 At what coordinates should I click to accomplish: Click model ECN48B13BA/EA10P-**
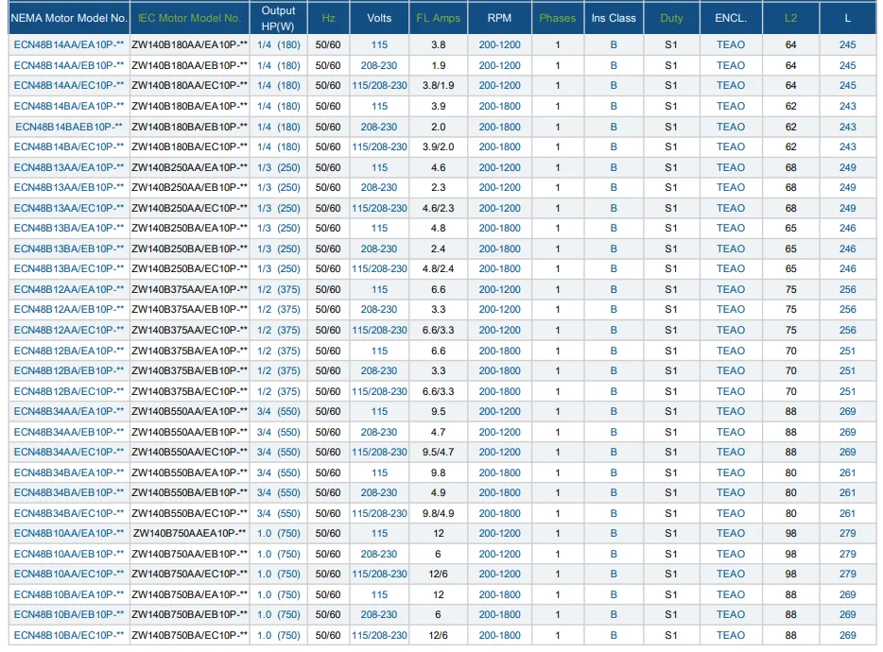click(69, 228)
